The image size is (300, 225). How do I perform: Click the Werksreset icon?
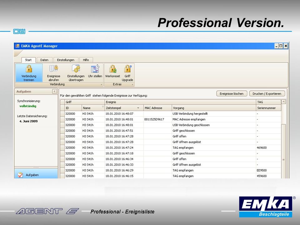click(x=113, y=69)
